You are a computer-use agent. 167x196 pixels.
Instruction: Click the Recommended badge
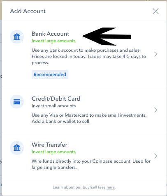coord(50,74)
